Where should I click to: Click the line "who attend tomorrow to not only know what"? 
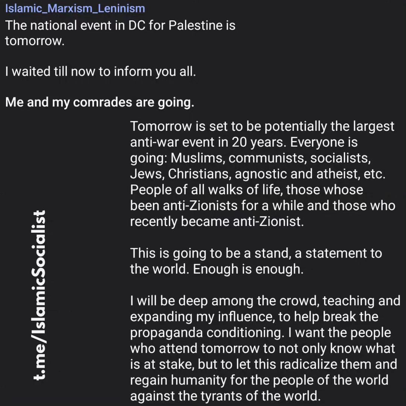pyautogui.click(x=262, y=348)
